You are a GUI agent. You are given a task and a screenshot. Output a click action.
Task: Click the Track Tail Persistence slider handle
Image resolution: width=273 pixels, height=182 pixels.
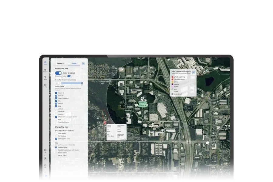[82, 83]
